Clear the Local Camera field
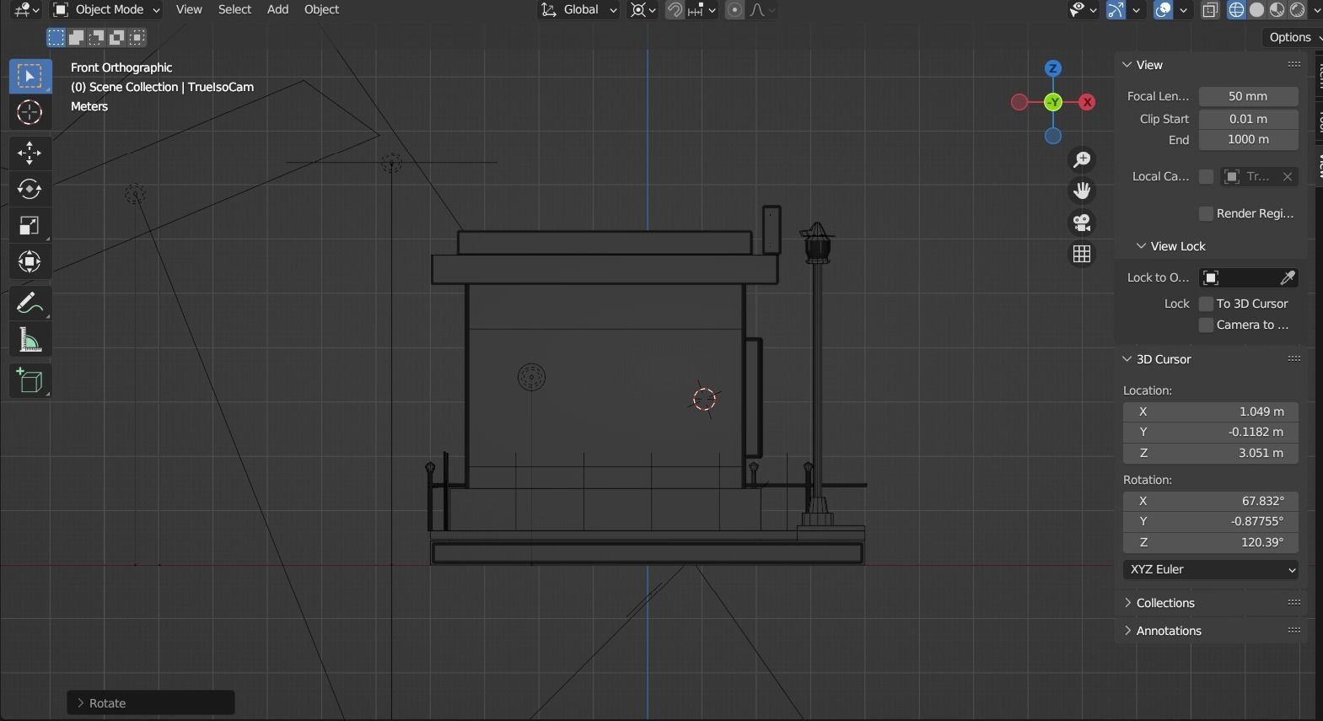The image size is (1323, 721). pyautogui.click(x=1287, y=176)
